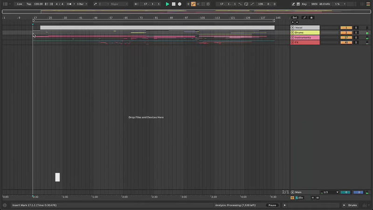Open the Major scale dropdown
The width and height of the screenshot is (373, 210).
(118, 4)
